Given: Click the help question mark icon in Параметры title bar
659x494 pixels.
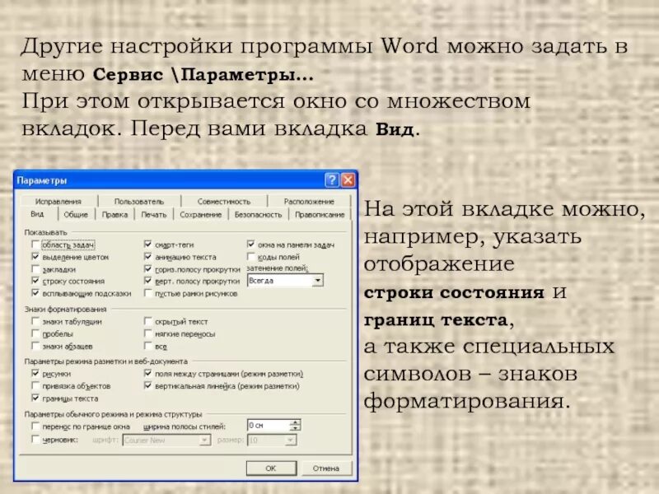Looking at the screenshot, I should (332, 180).
